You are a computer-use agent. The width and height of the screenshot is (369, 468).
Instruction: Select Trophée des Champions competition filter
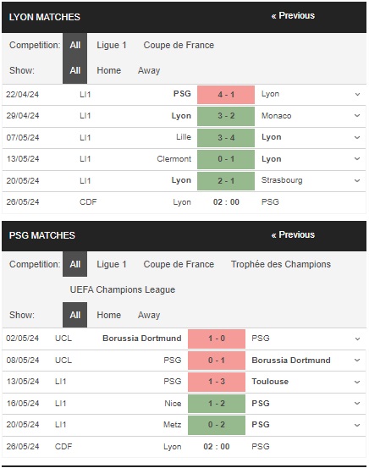point(281,264)
